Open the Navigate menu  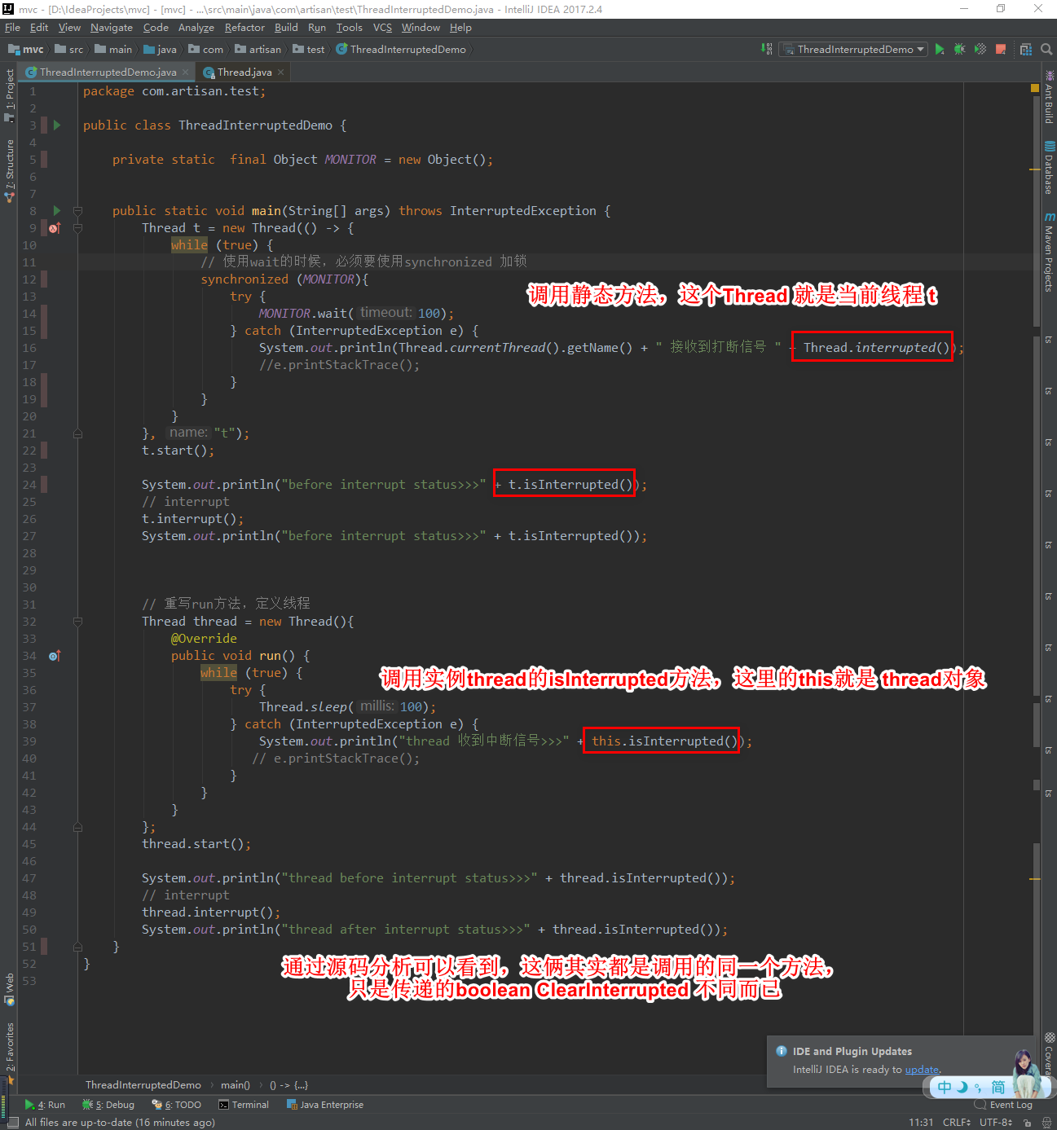[x=110, y=27]
